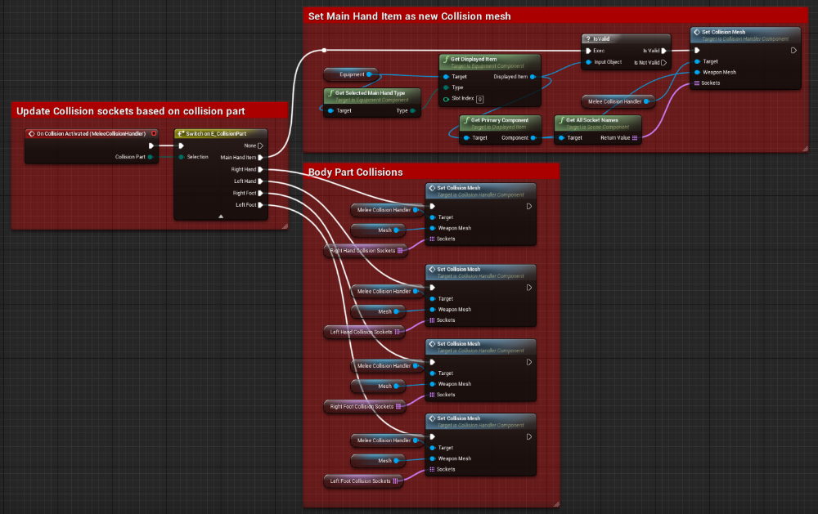Click event icon on On Collision Activated node
The image size is (818, 514).
click(31, 133)
